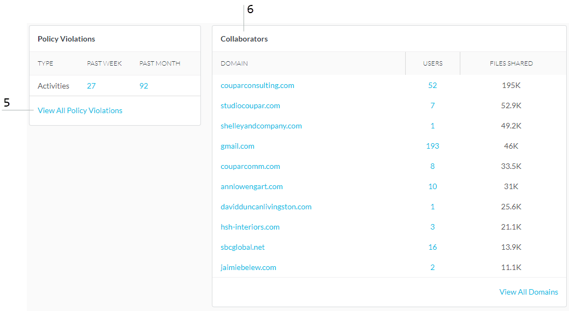Sort by Files Shared column header

(x=511, y=63)
